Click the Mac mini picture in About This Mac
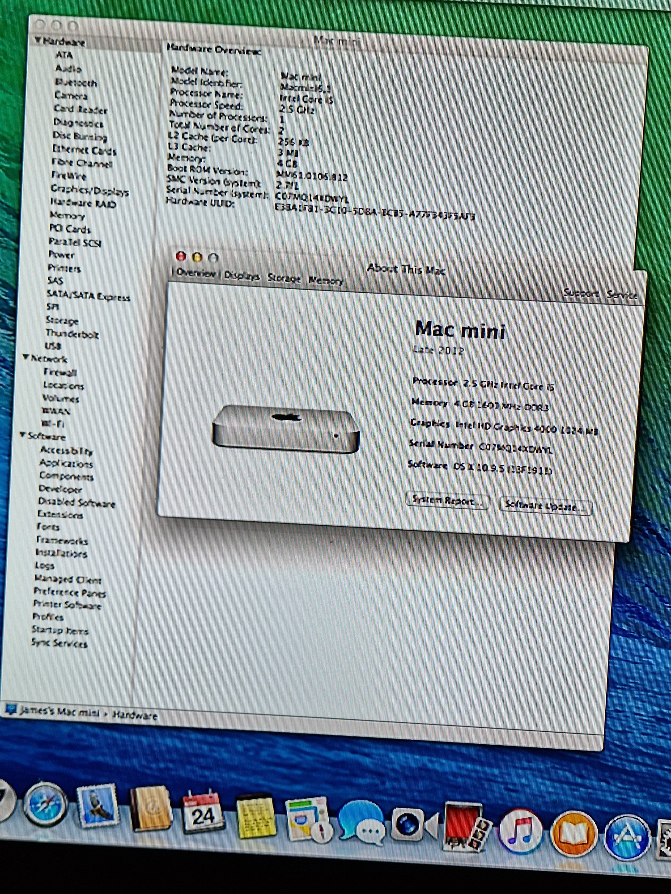Screen dimensions: 671x894 (286, 430)
